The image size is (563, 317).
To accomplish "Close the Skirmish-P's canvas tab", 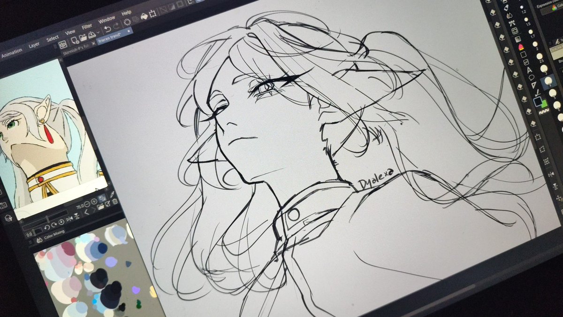I will point(93,43).
